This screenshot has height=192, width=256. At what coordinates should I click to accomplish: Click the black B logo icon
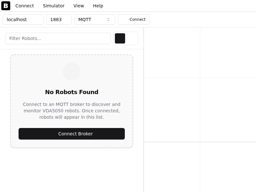pyautogui.click(x=6, y=6)
